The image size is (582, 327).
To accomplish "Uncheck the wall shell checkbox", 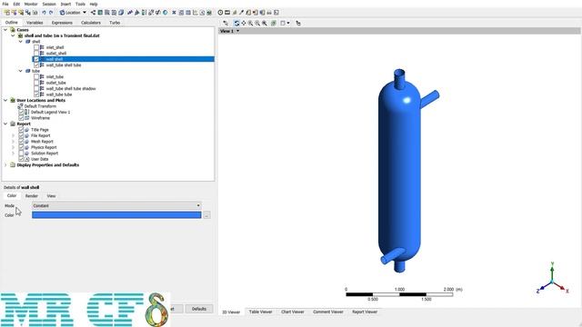I will (x=36, y=59).
